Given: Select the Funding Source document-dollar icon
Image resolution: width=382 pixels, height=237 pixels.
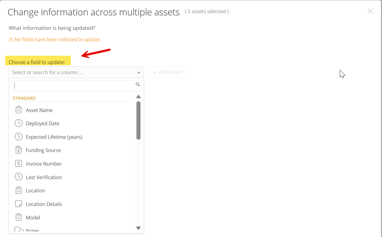Looking at the screenshot, I should coord(18,150).
